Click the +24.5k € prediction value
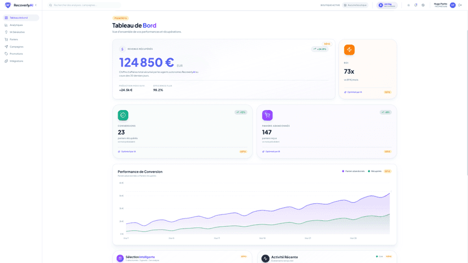Screen dimensions: 468x263 pyautogui.click(x=125, y=90)
